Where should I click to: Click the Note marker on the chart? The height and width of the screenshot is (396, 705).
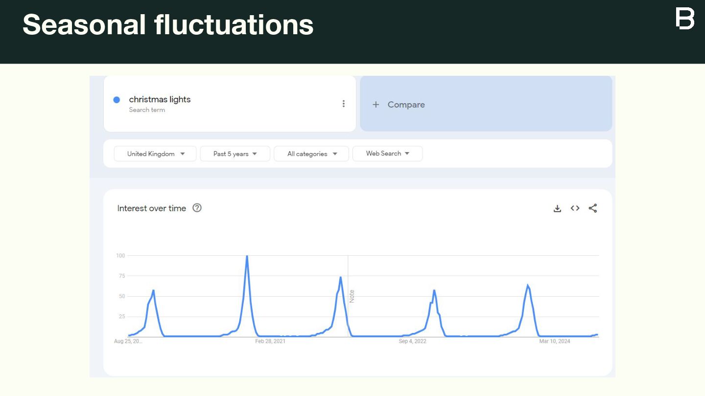(352, 296)
